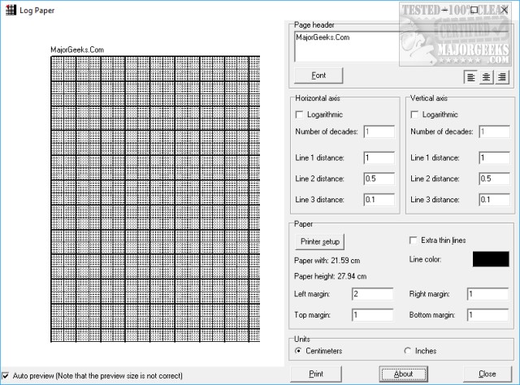Click the grid paper preview area

pyautogui.click(x=155, y=199)
